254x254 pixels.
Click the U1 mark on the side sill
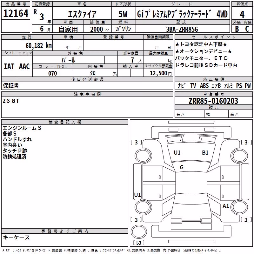137,195
